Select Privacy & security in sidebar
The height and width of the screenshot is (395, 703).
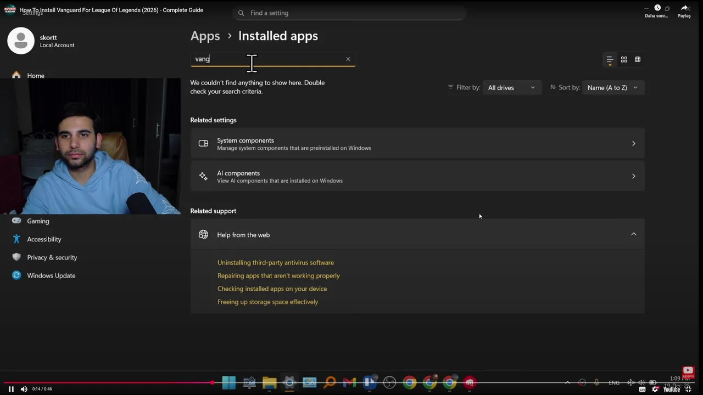click(52, 257)
